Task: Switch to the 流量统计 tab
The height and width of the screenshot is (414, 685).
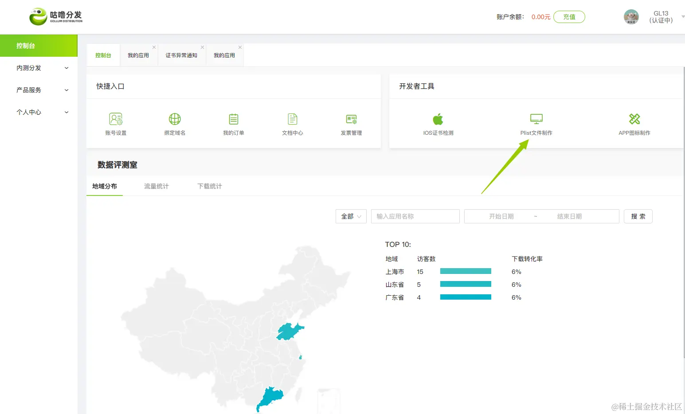Action: (x=156, y=186)
